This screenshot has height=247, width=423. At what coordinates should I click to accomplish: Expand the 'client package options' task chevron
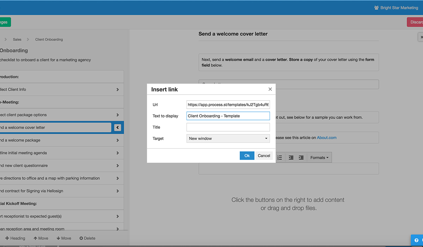(118, 115)
